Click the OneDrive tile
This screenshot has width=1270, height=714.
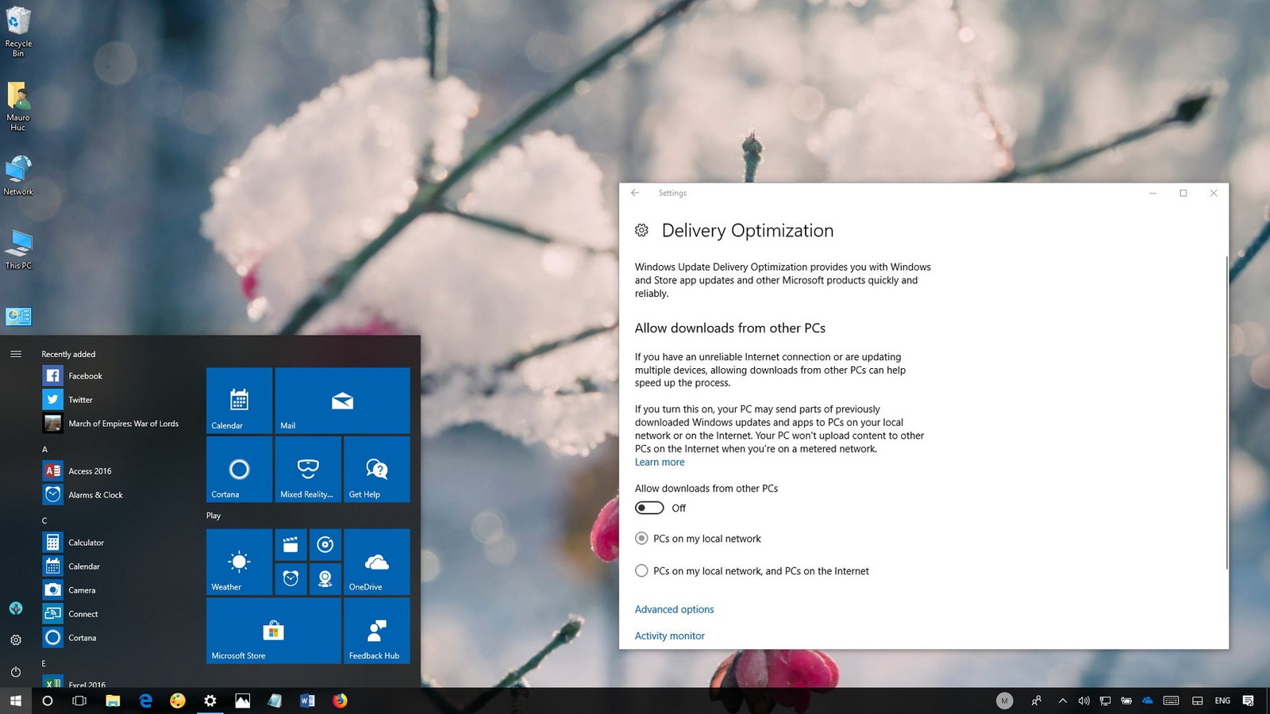(x=376, y=561)
